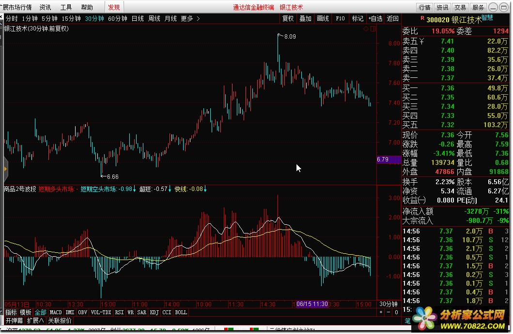This screenshot has height=334, width=513.
Task: Click the 智慧 label beside stock name
Action: point(487,17)
